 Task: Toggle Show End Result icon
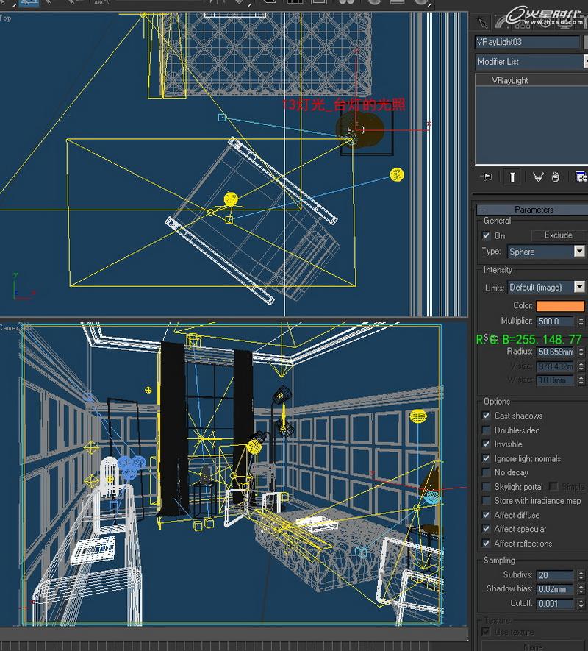pyautogui.click(x=512, y=177)
